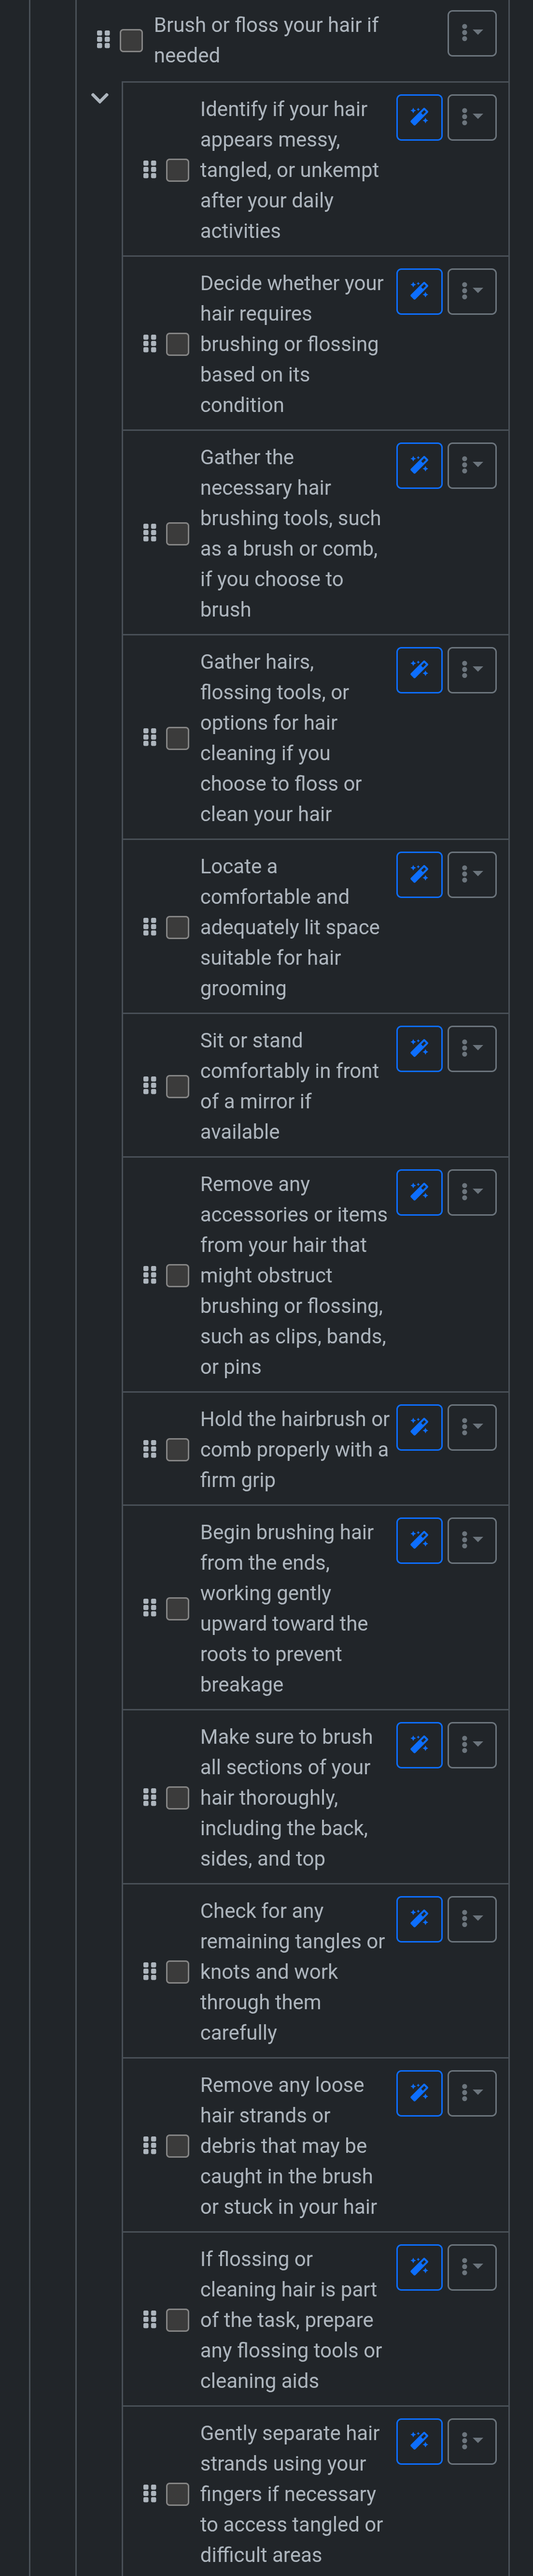Check the 'Brush or floss your hair if needed' checkbox
The height and width of the screenshot is (2576, 533).
tap(132, 40)
